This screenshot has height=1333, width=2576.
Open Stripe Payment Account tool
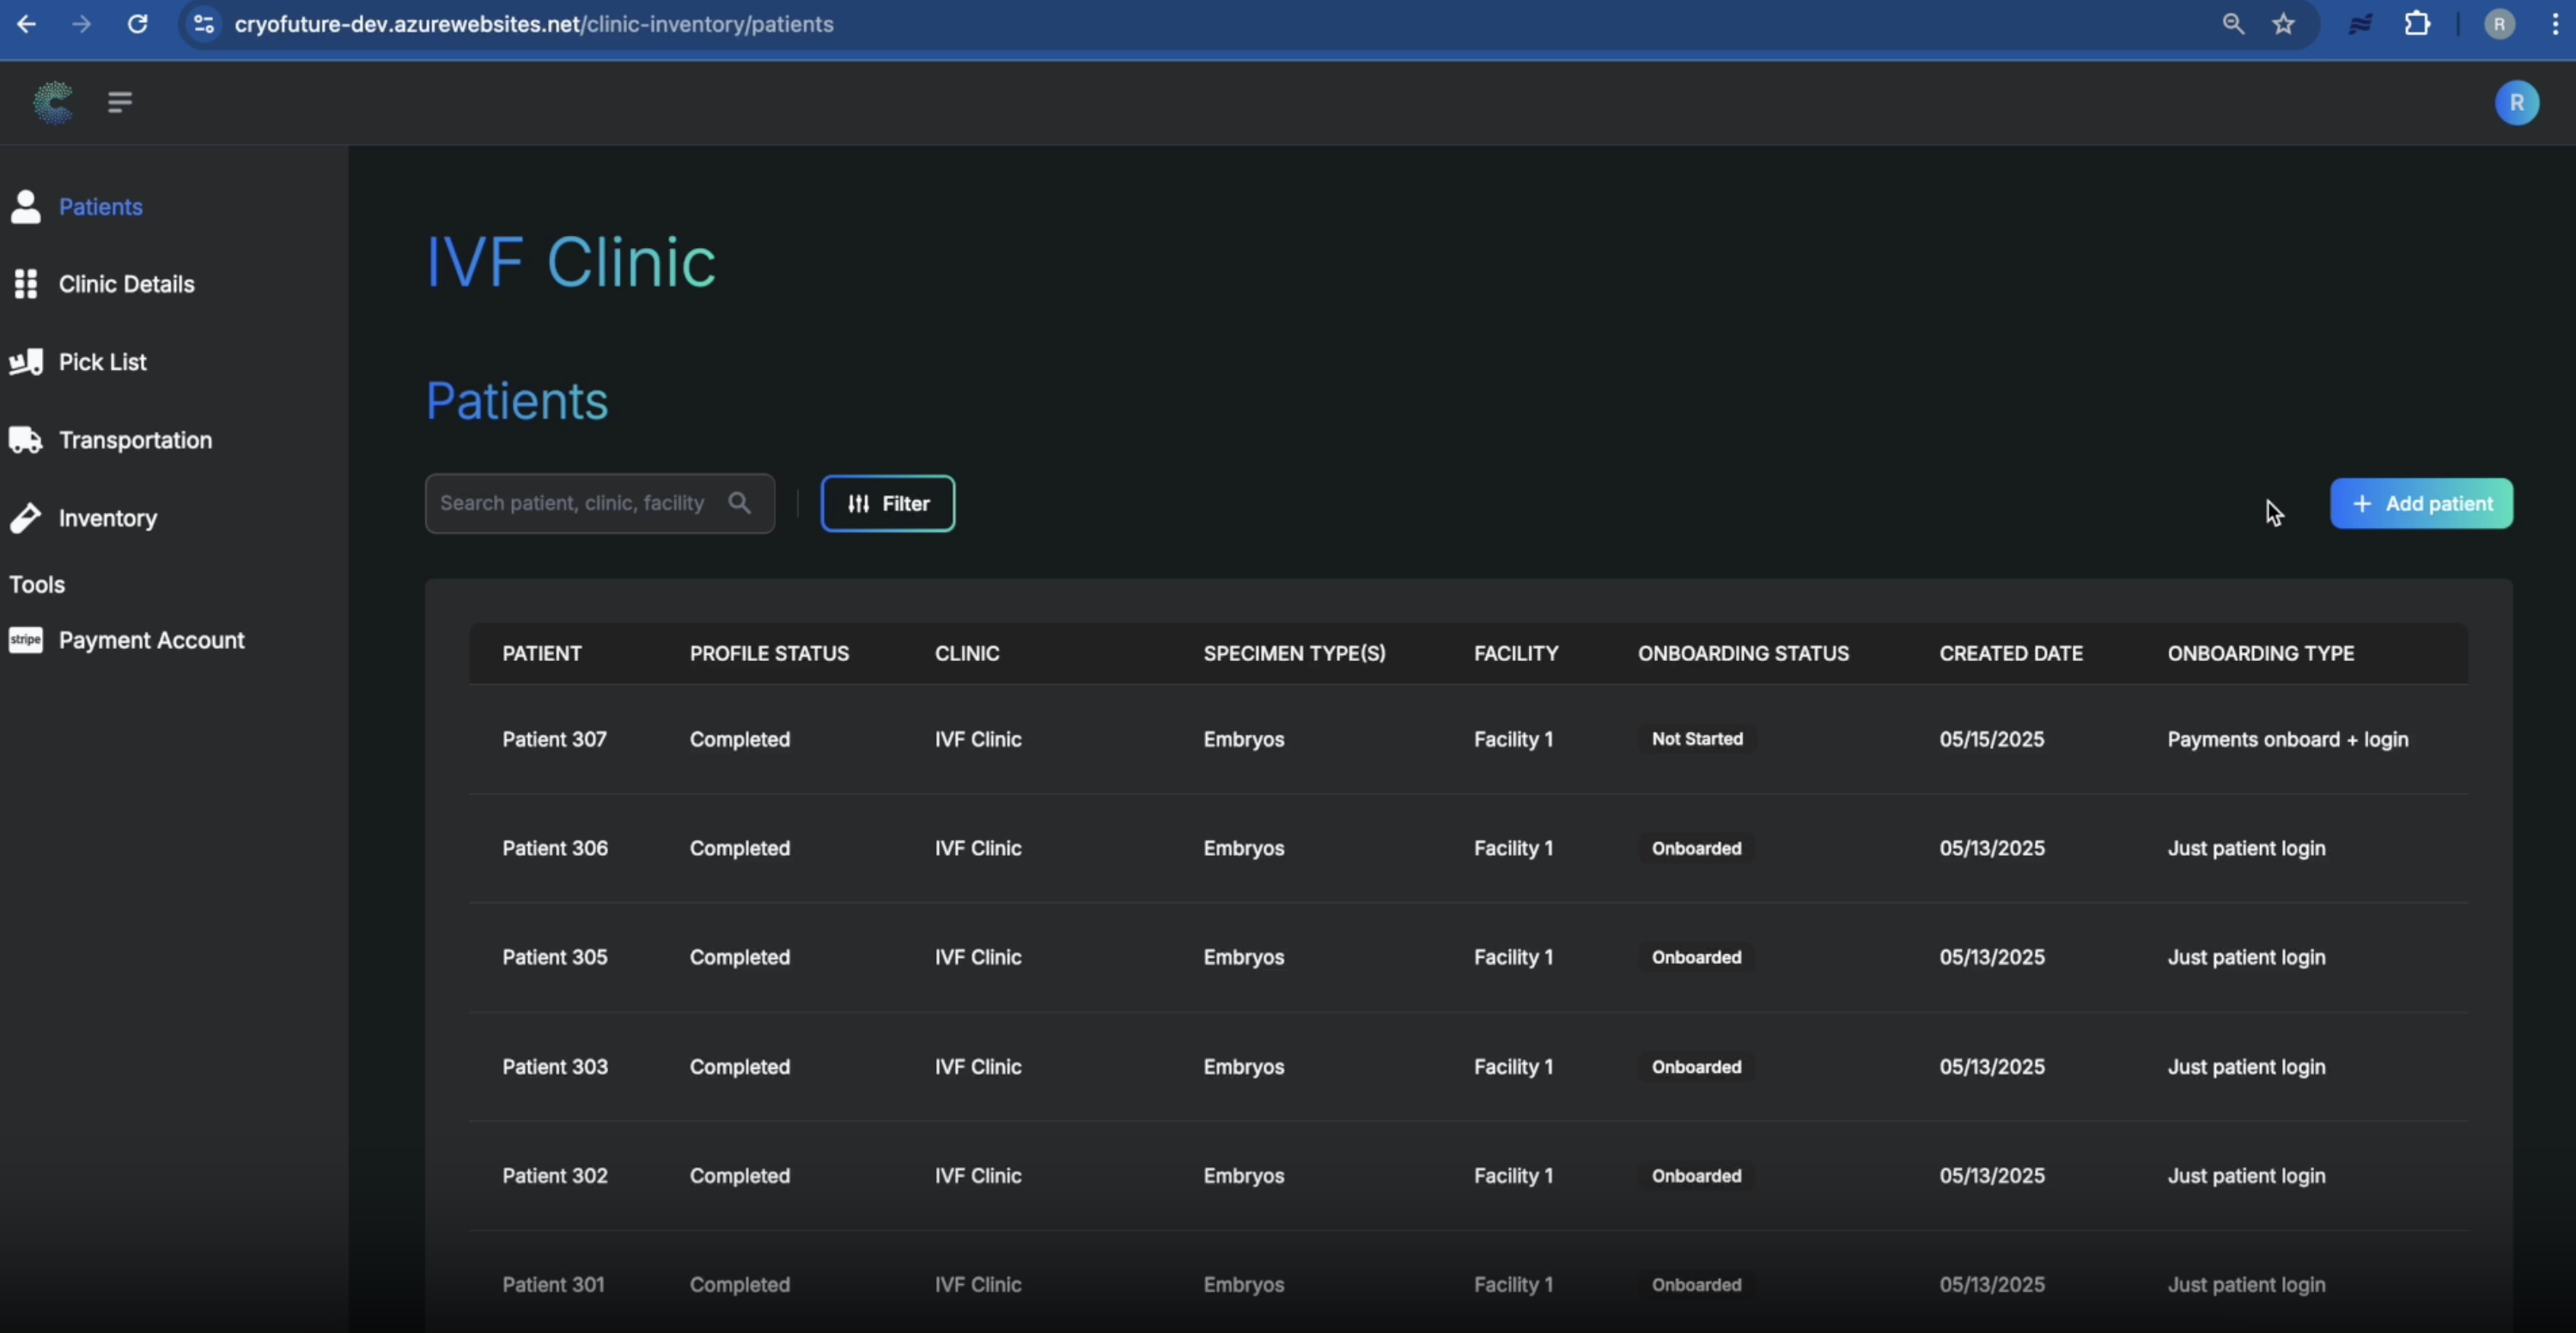click(x=151, y=639)
